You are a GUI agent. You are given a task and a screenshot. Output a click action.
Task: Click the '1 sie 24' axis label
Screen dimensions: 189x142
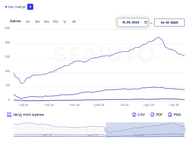(x=49, y=105)
